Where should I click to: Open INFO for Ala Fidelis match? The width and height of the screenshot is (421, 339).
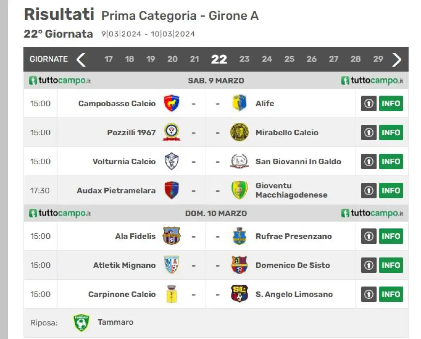tap(391, 236)
